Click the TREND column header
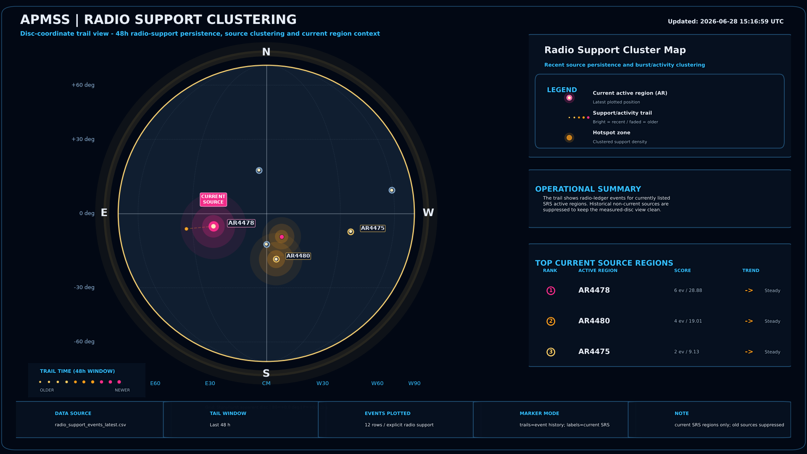807x454 pixels. [x=751, y=271]
